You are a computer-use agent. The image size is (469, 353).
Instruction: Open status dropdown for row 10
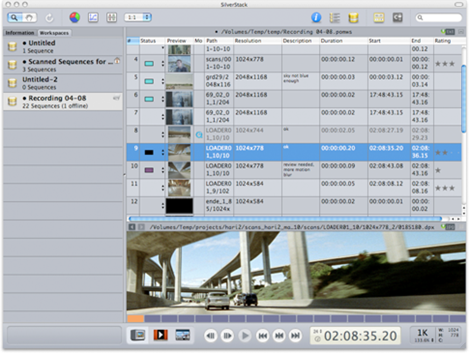coord(162,170)
